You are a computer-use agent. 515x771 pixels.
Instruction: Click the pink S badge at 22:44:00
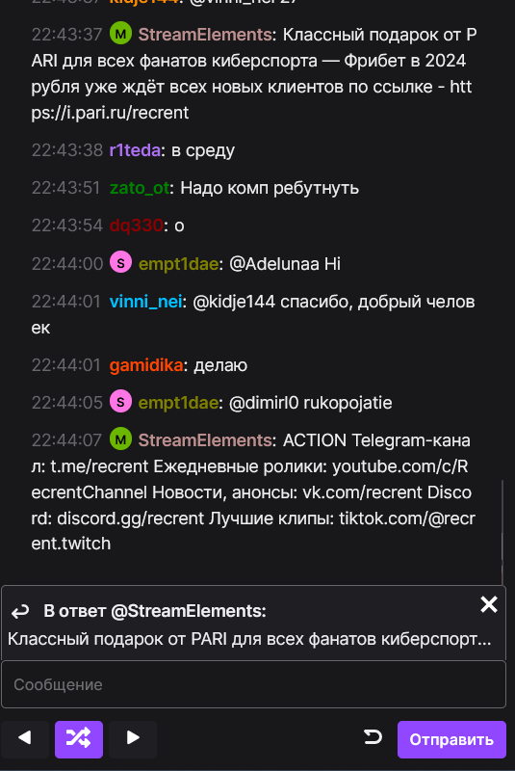[120, 263]
